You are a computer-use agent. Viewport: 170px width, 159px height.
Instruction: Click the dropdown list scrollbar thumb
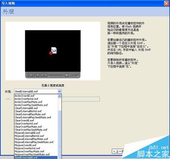pos(60,135)
